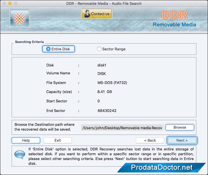Minimize the window with yellow button
Image resolution: width=208 pixels, height=175 pixels.
click(x=10, y=3)
